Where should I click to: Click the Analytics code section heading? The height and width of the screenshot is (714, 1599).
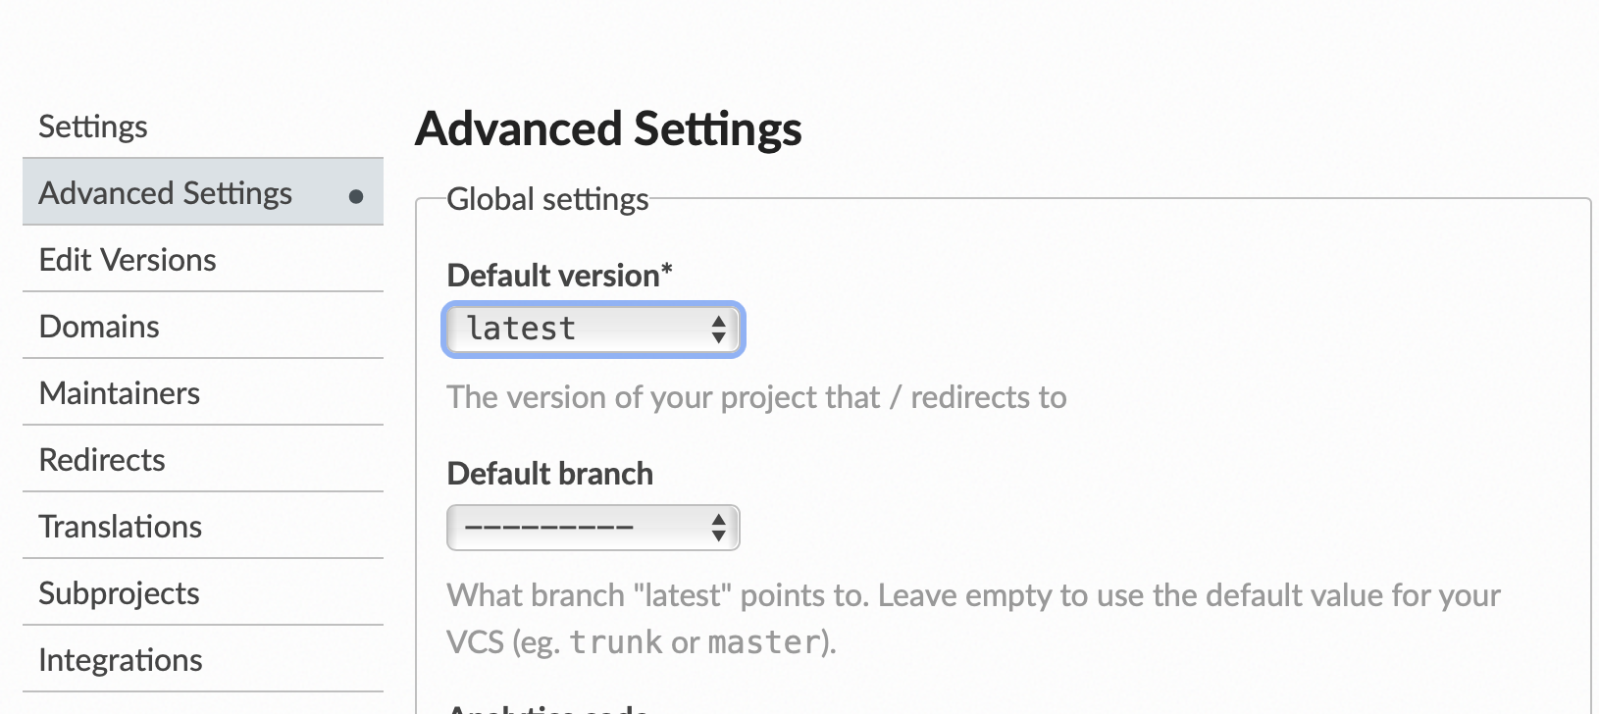pyautogui.click(x=545, y=708)
